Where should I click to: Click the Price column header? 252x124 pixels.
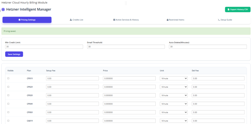105,70
